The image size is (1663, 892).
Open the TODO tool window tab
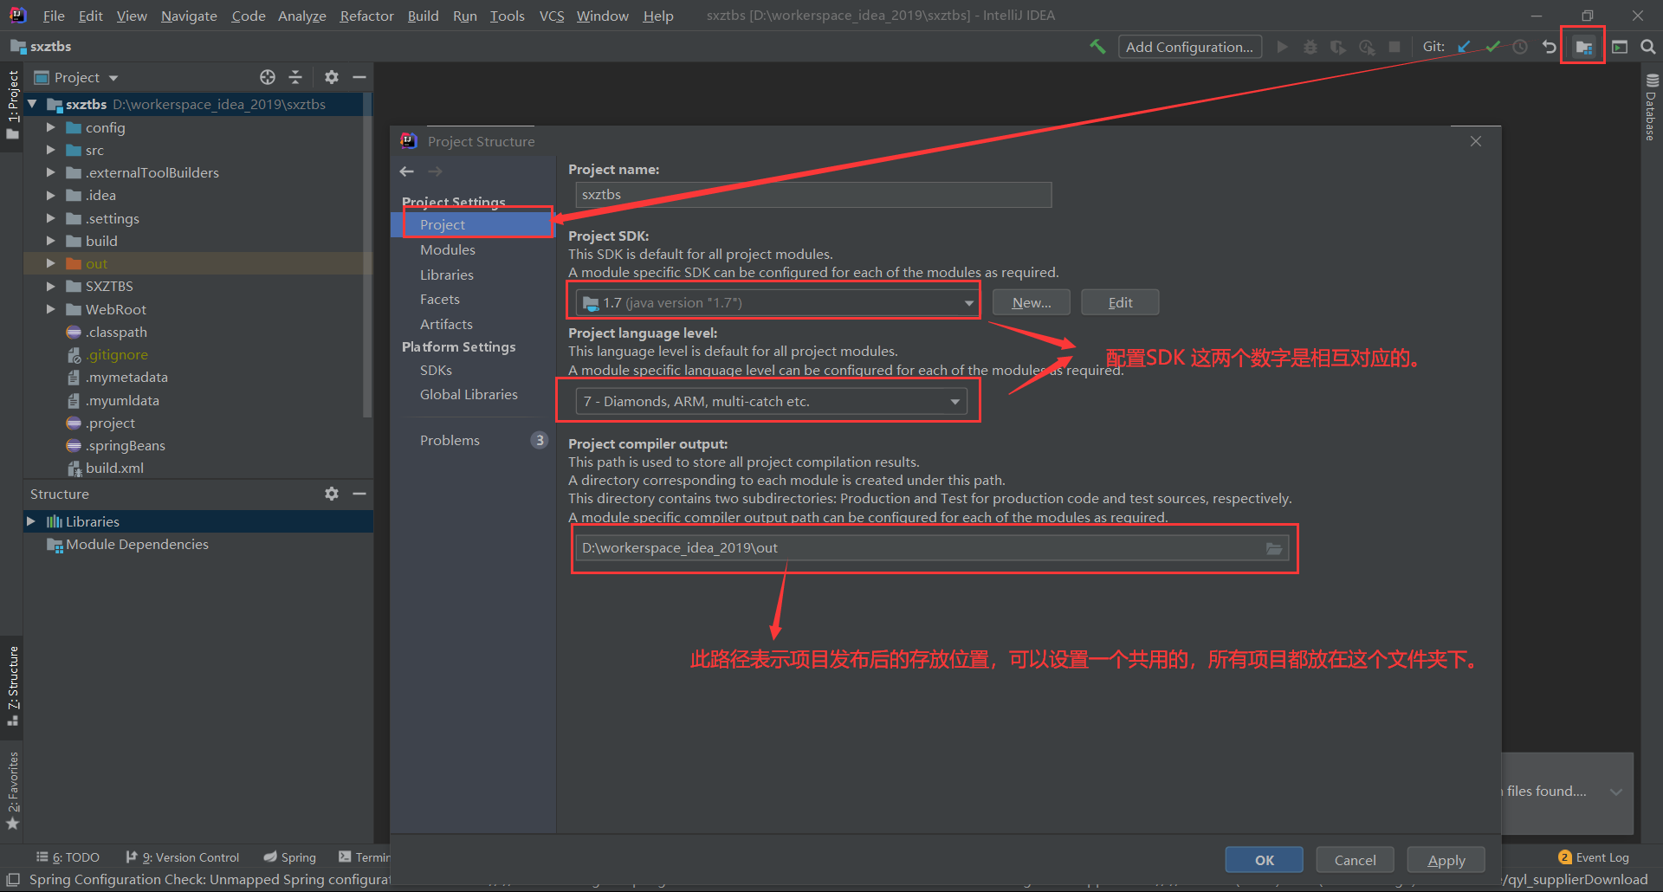click(x=68, y=857)
